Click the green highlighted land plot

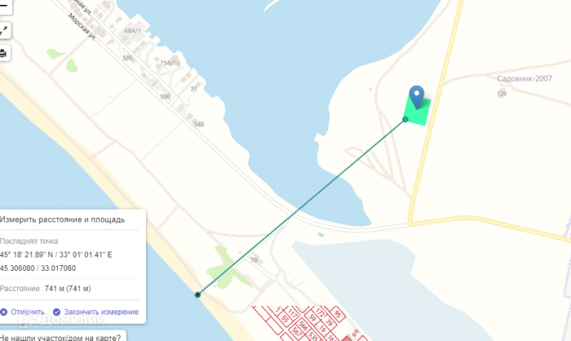click(x=418, y=111)
